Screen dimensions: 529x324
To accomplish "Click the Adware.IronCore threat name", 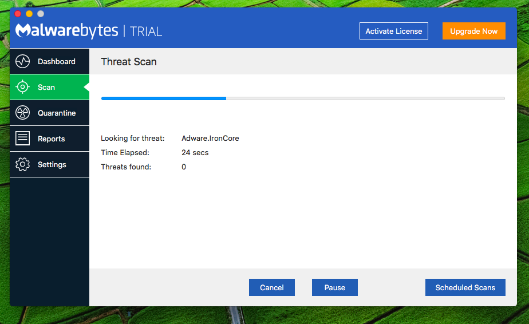I will click(x=210, y=139).
